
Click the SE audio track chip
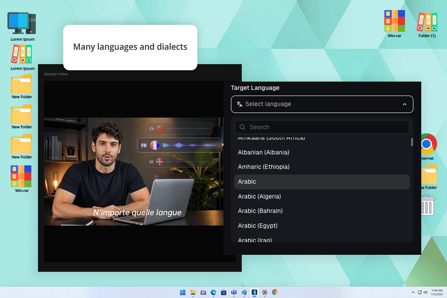[180, 162]
